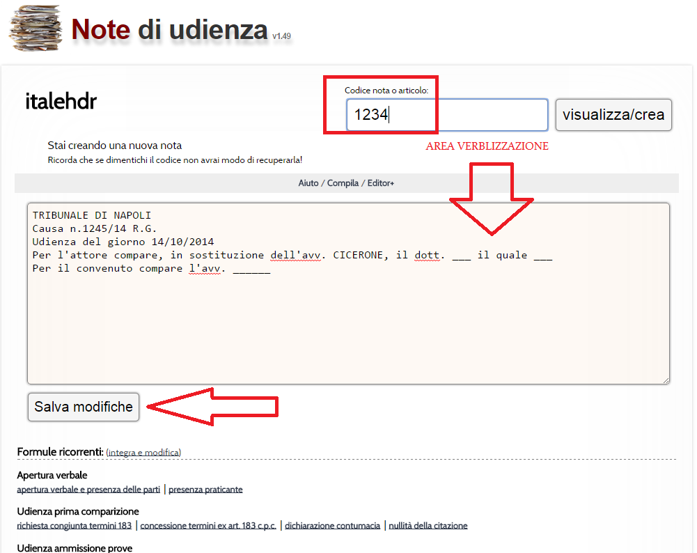The height and width of the screenshot is (553, 697).
Task: Click the blank after "l'avv." in the note
Action: coord(251,269)
